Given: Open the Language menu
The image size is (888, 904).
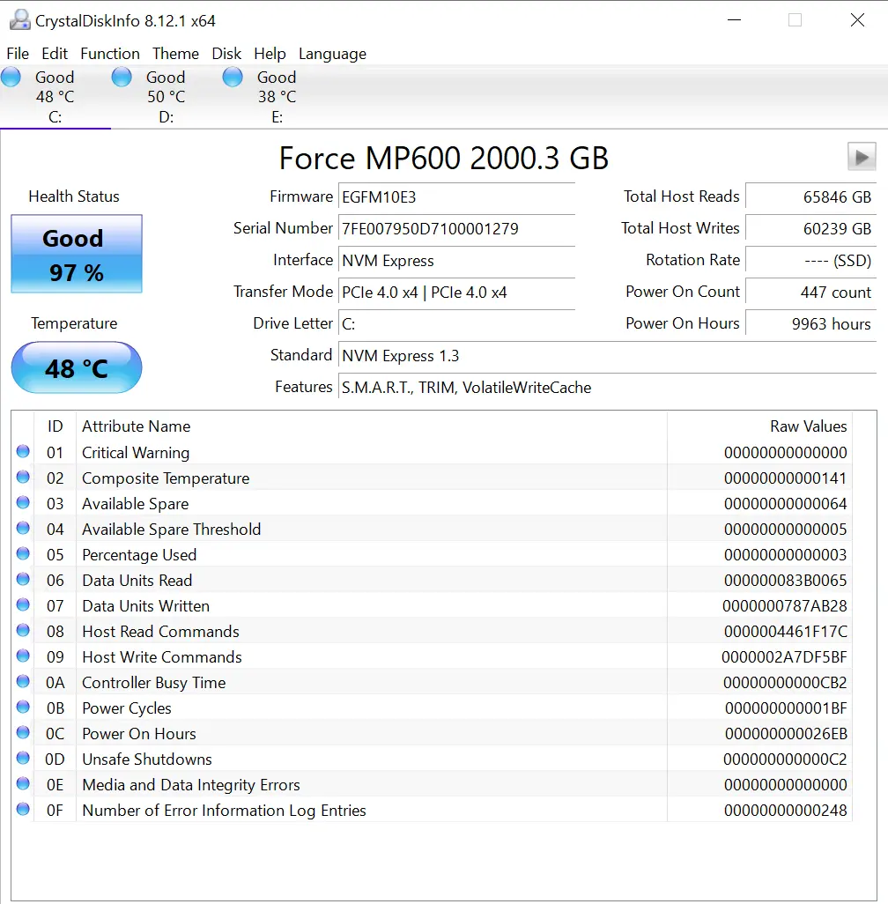Looking at the screenshot, I should 332,54.
